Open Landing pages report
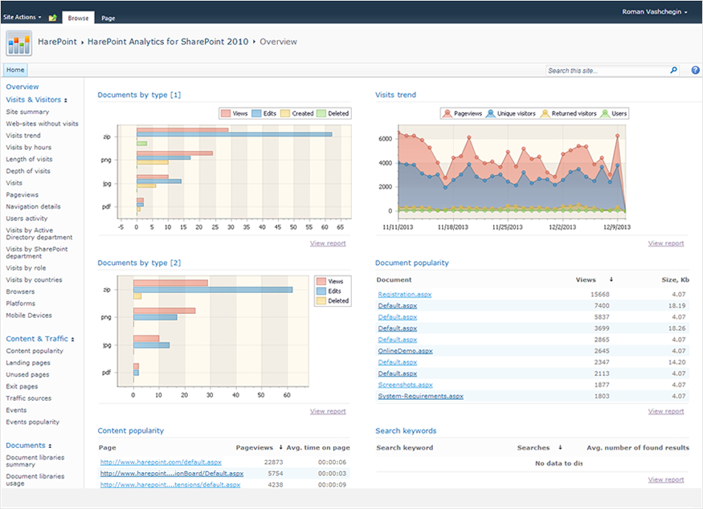The height and width of the screenshot is (509, 703). point(28,363)
